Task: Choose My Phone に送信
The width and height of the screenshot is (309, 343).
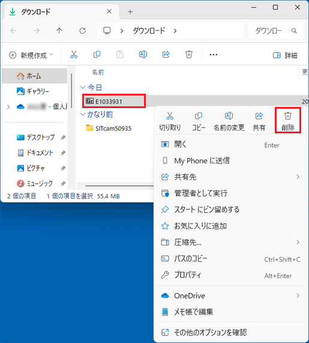Action: click(x=231, y=160)
